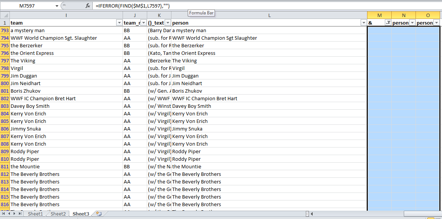The height and width of the screenshot is (219, 442).
Task: Click team cell 'The Viking'
Action: point(66,61)
